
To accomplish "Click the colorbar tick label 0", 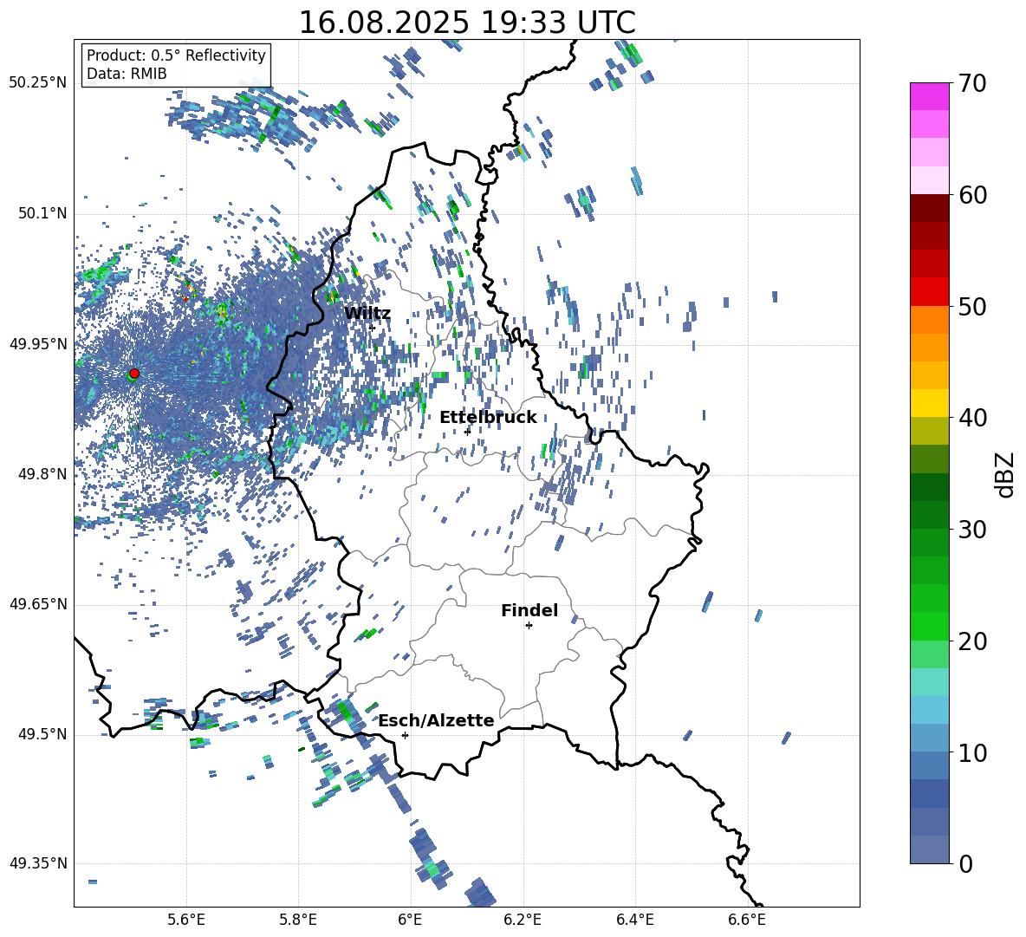I will click(965, 863).
